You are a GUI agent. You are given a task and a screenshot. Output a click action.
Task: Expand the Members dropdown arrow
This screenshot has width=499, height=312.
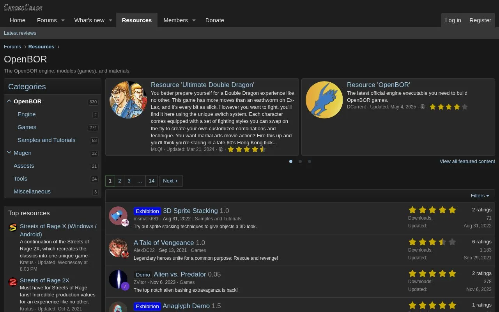point(194,20)
